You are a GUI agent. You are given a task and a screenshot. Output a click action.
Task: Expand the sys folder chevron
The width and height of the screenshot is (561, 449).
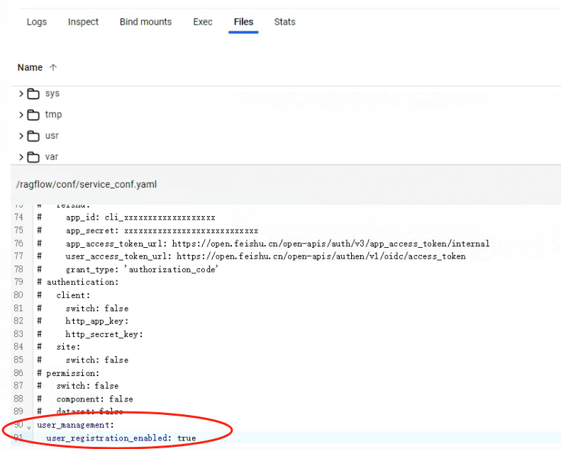[21, 94]
